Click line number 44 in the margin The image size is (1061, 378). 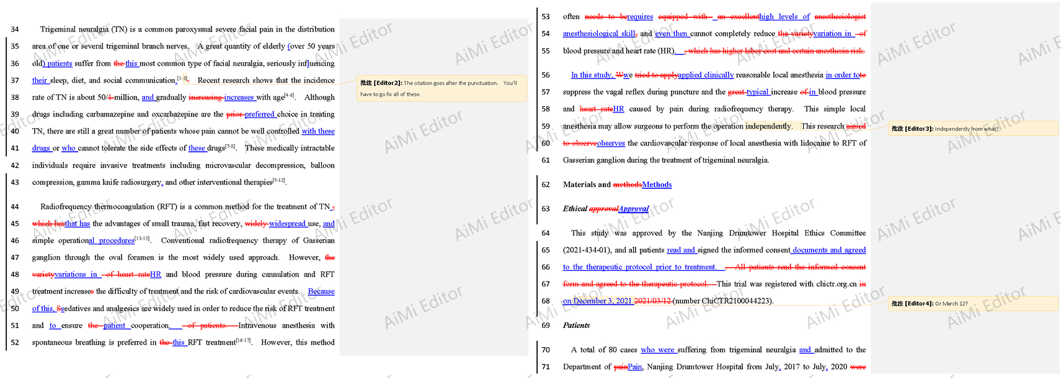point(15,207)
